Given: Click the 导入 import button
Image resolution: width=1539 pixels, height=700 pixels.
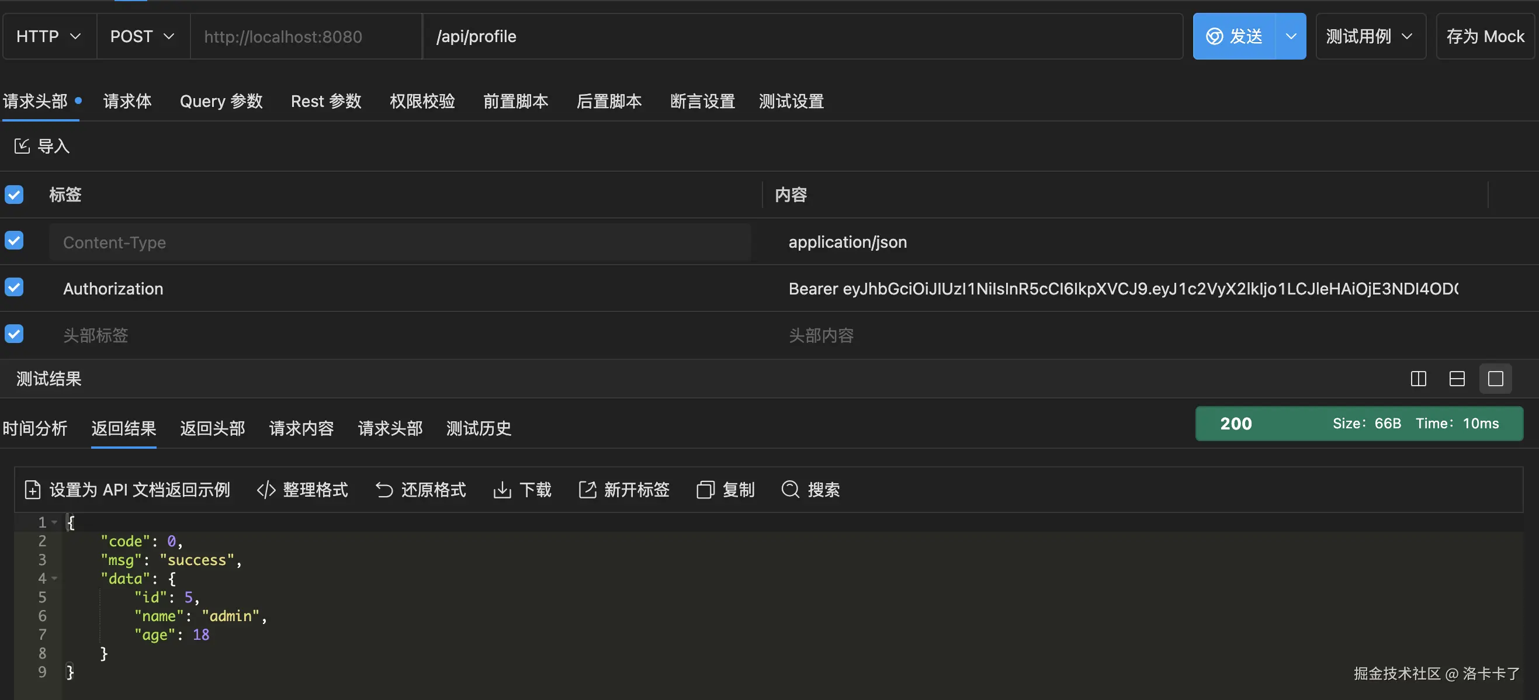Looking at the screenshot, I should [43, 146].
